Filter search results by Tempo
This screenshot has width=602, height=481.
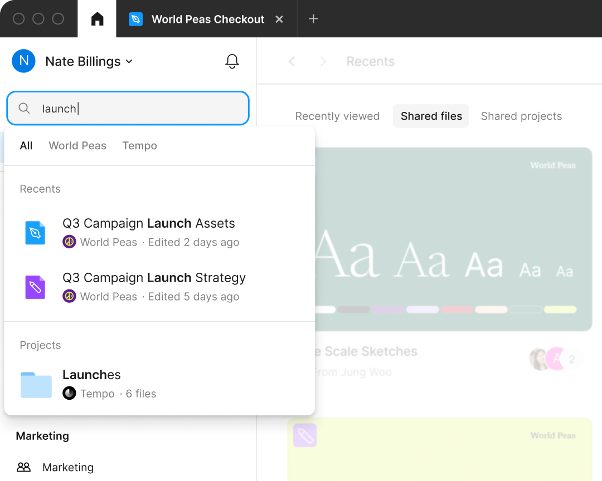pos(139,145)
